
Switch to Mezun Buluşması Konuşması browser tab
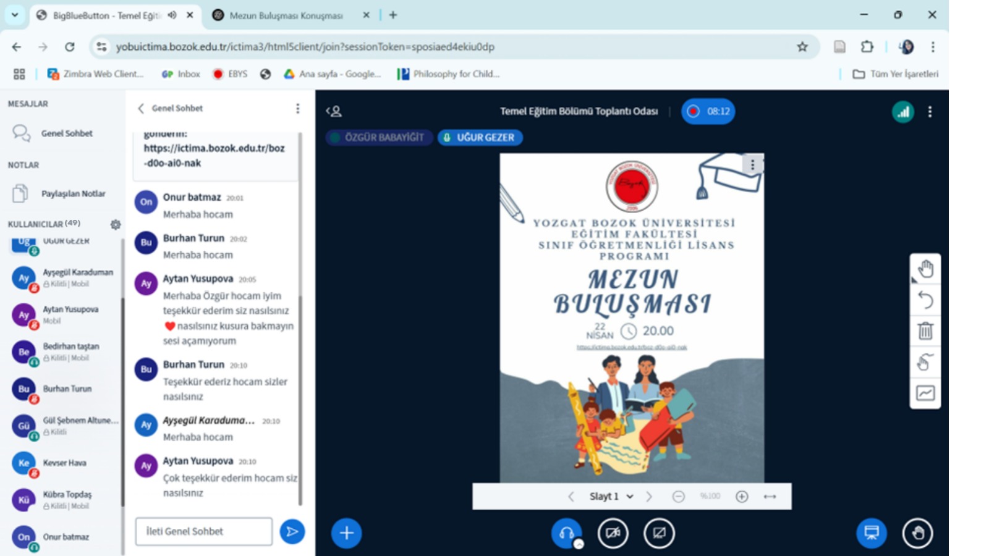286,15
